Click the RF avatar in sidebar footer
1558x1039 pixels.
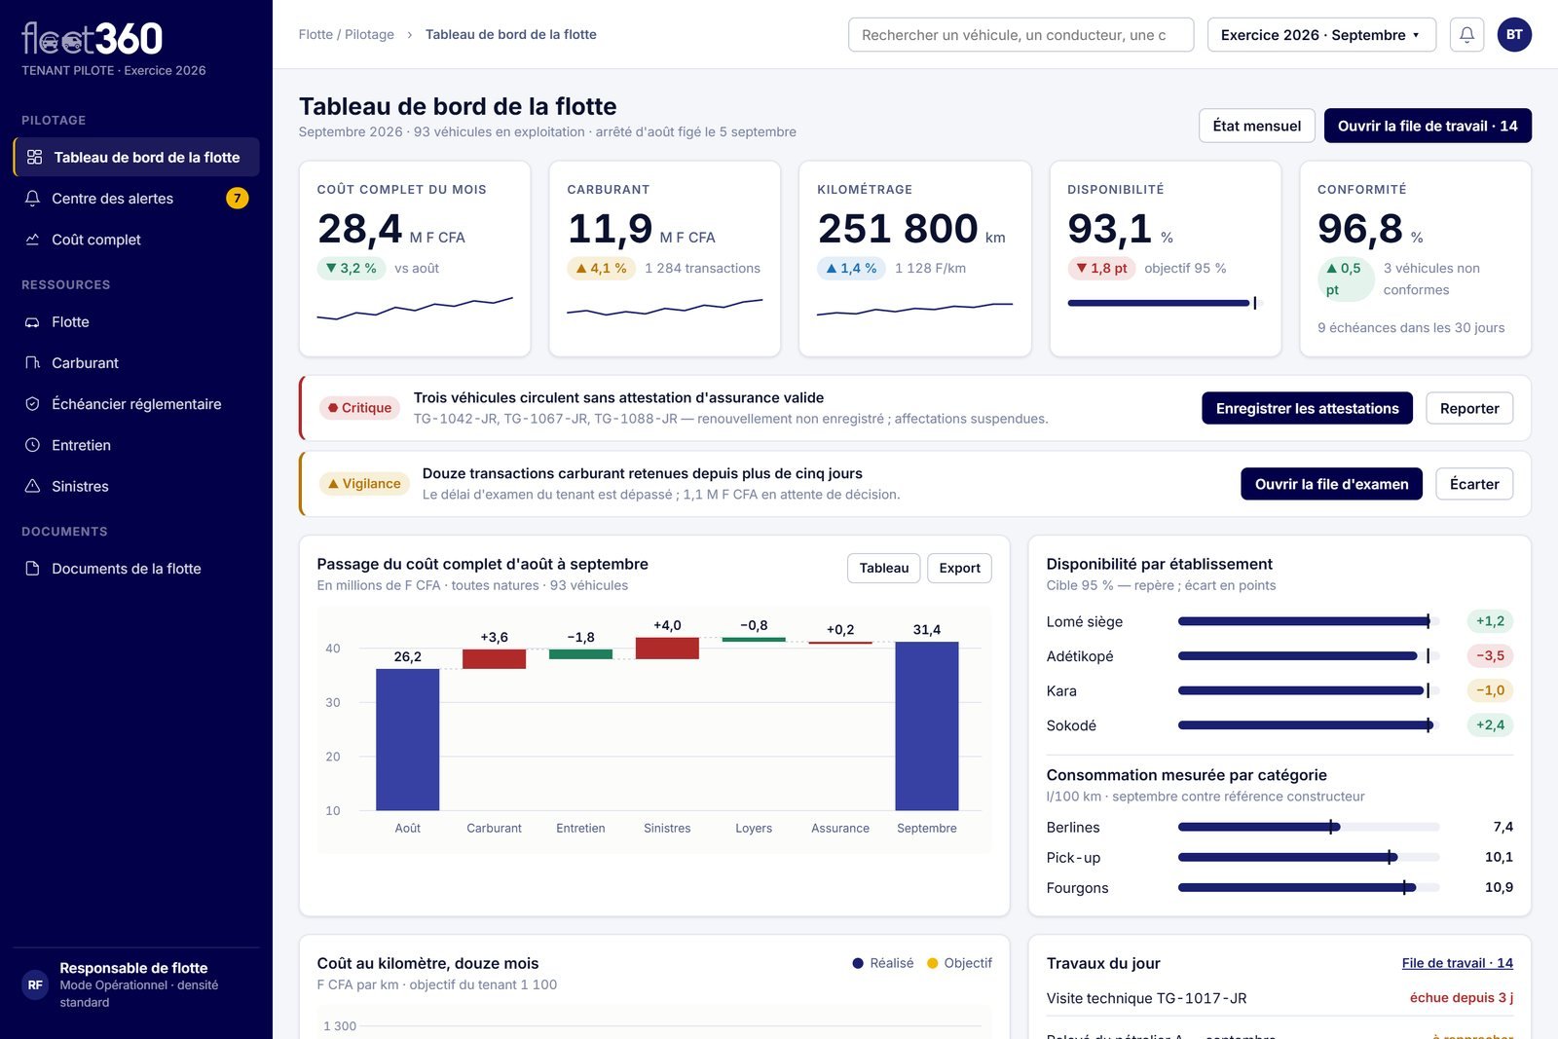[x=35, y=984]
